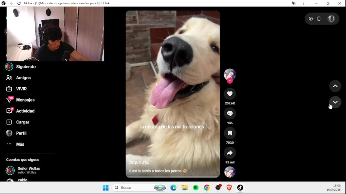The width and height of the screenshot is (346, 194).
Task: Click the TikTok logo in the title bar
Action: point(4,3)
